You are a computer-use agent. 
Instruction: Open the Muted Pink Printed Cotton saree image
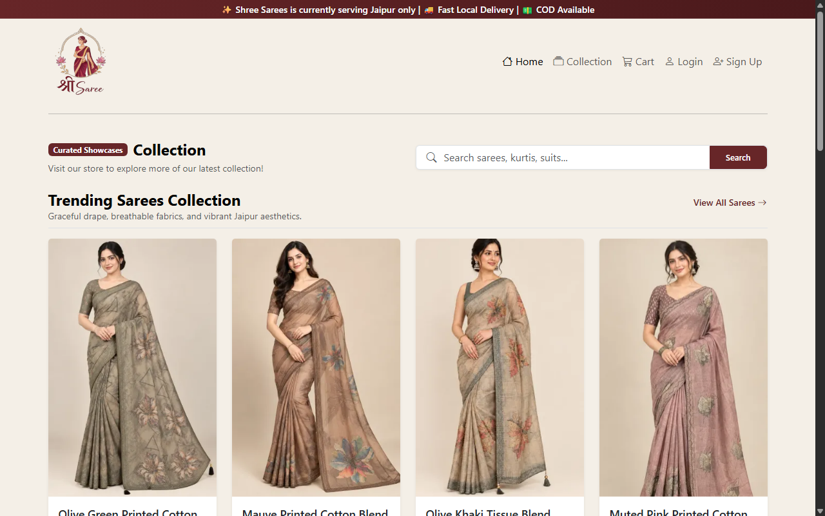coord(683,368)
